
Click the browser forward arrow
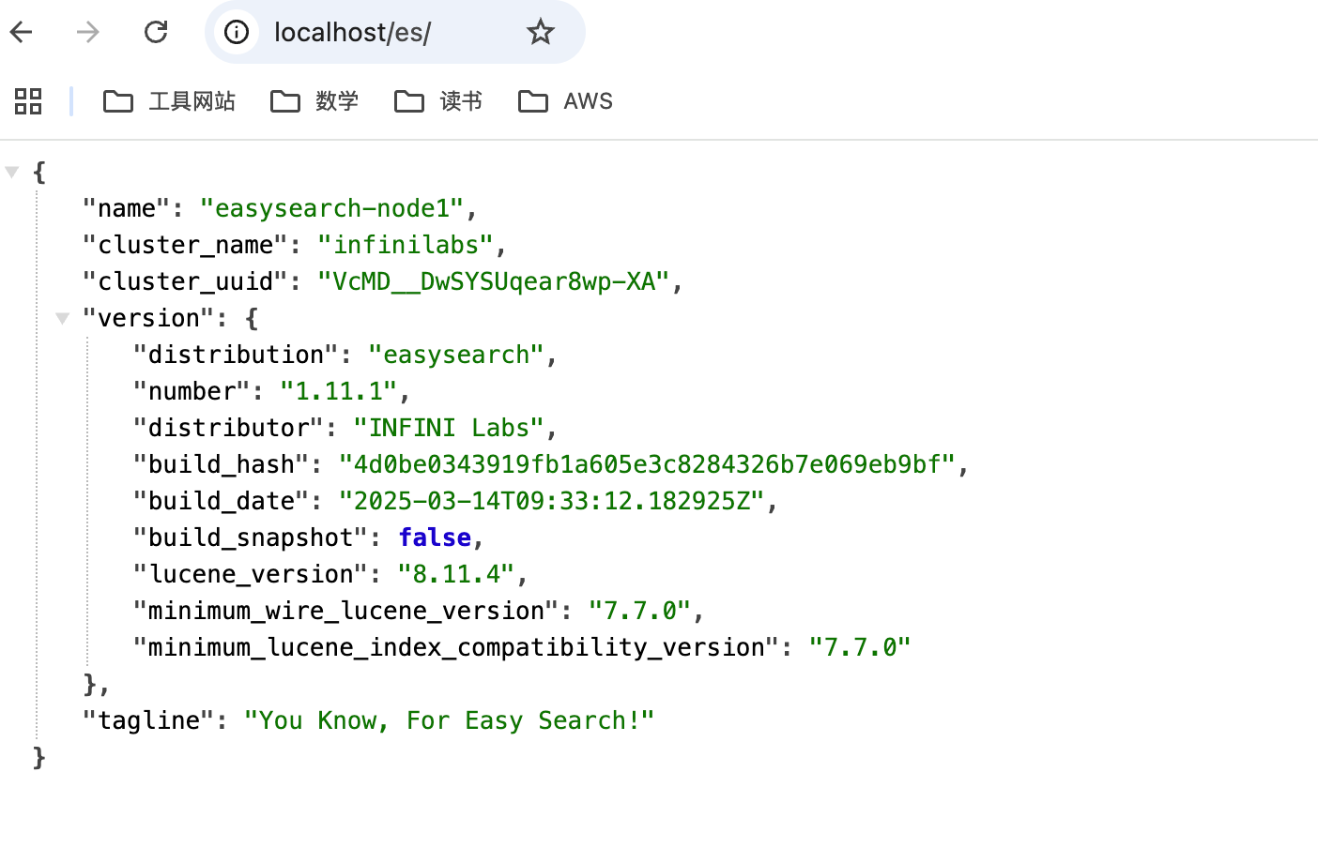click(88, 32)
